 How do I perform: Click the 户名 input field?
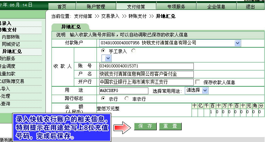pos(147,74)
